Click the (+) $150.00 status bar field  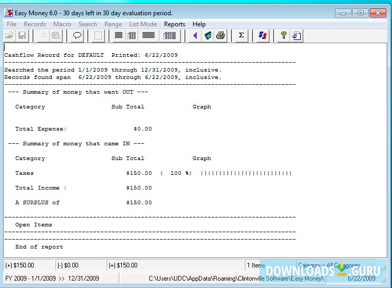pyautogui.click(x=28, y=265)
